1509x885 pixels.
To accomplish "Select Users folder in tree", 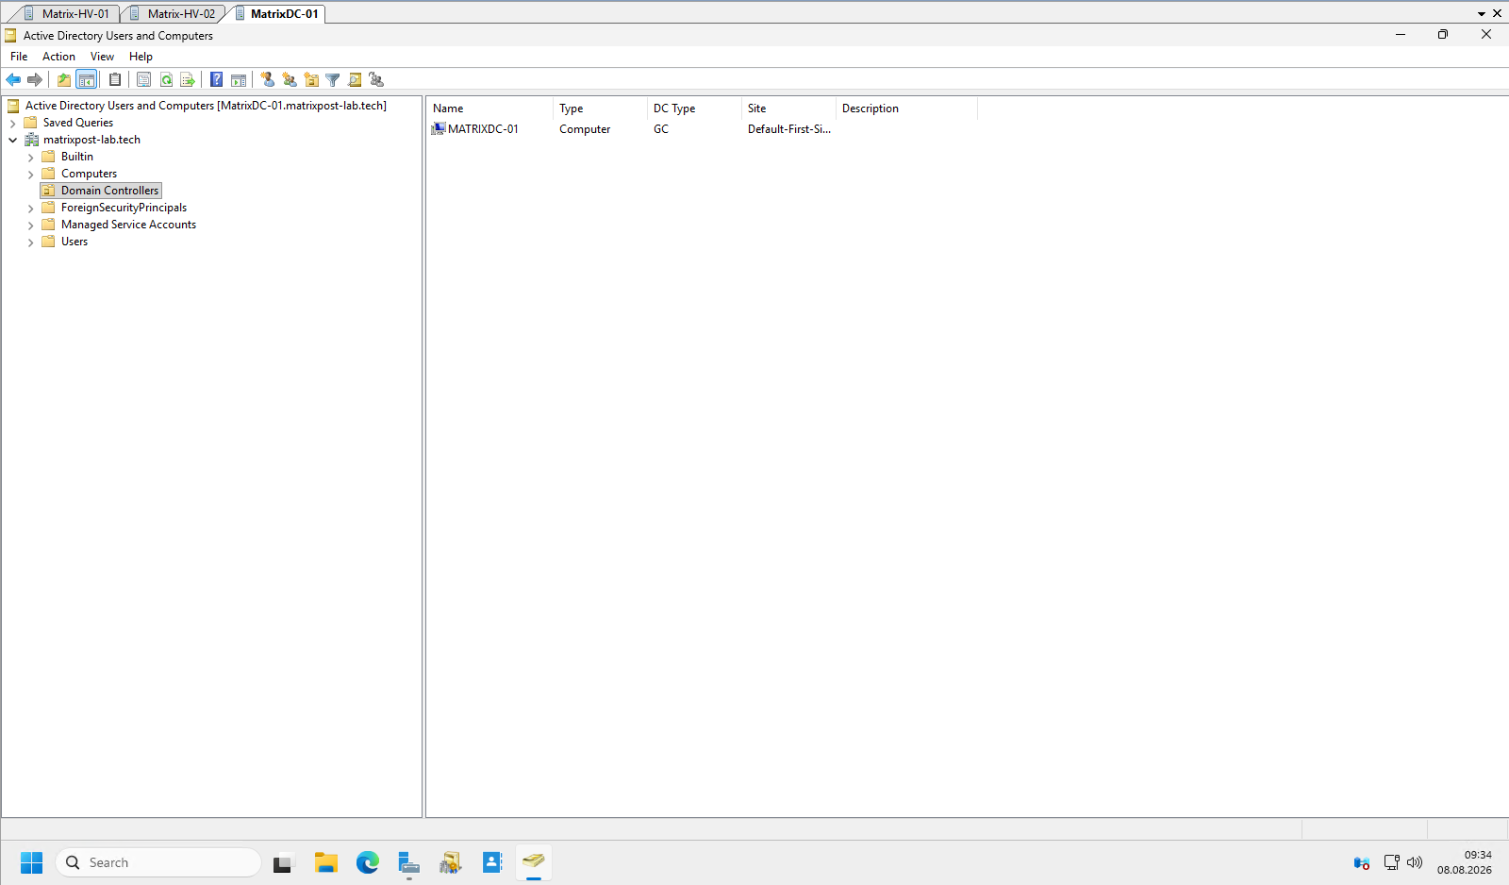I will [x=75, y=242].
